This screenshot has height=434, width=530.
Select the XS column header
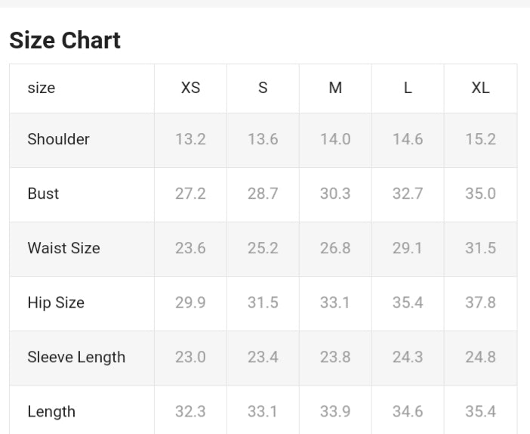click(x=190, y=88)
